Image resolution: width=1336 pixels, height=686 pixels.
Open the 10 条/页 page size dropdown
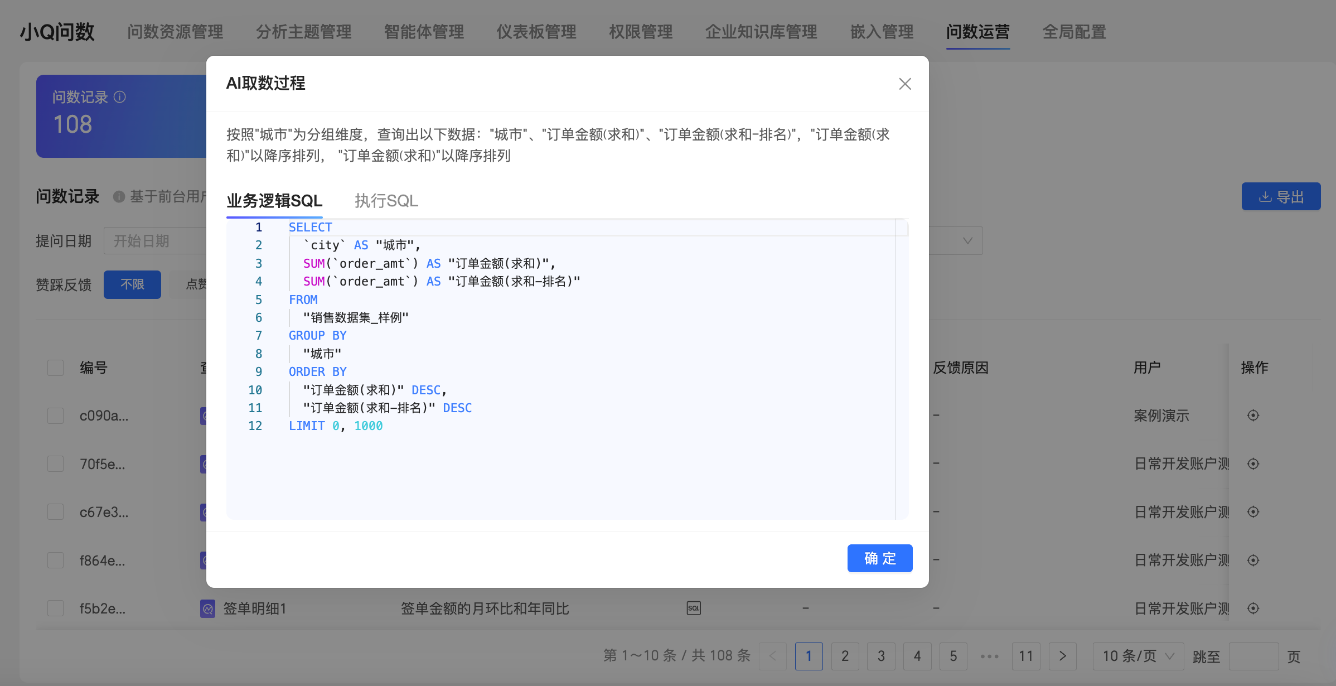click(1139, 656)
